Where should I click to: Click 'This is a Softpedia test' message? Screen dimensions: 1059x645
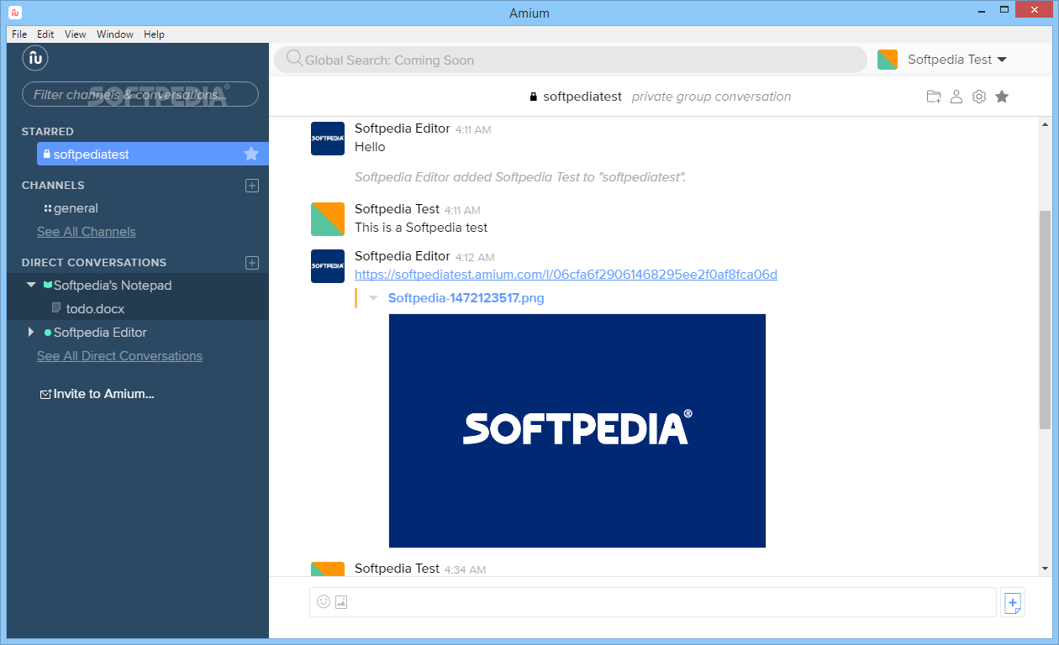point(421,228)
